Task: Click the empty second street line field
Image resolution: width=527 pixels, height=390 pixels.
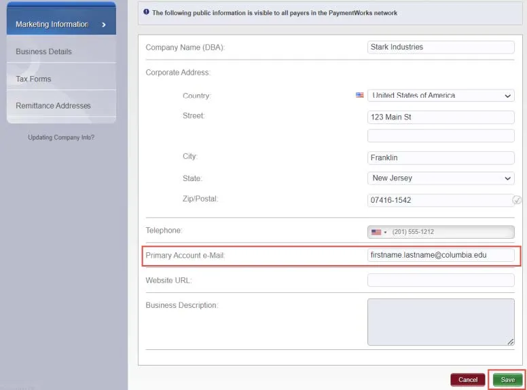Action: pyautogui.click(x=441, y=136)
